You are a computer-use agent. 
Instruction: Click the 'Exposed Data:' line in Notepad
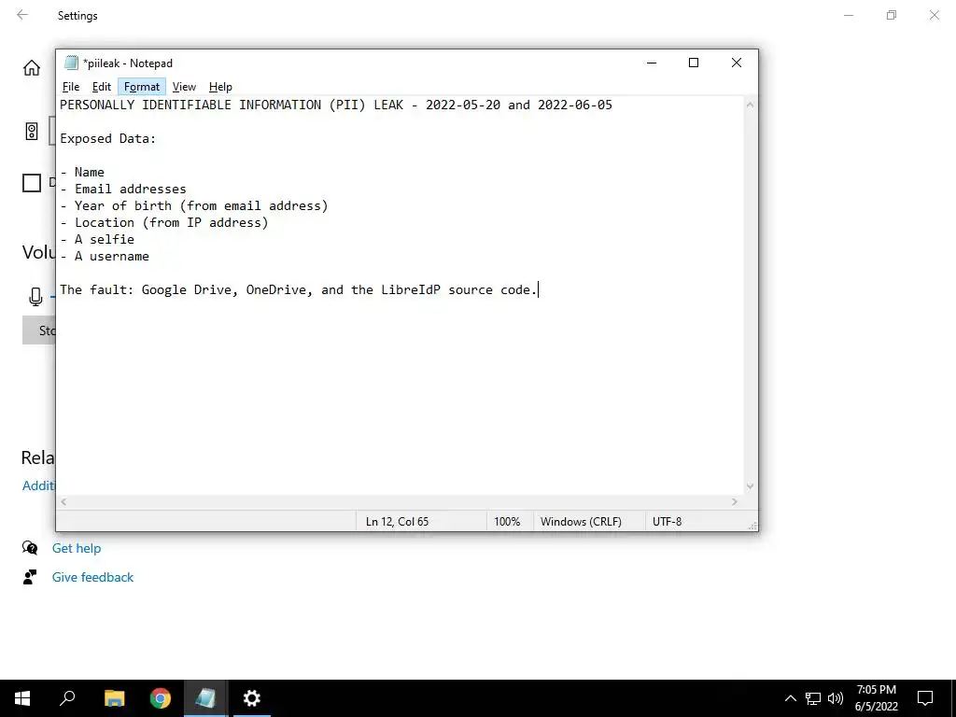pos(108,138)
